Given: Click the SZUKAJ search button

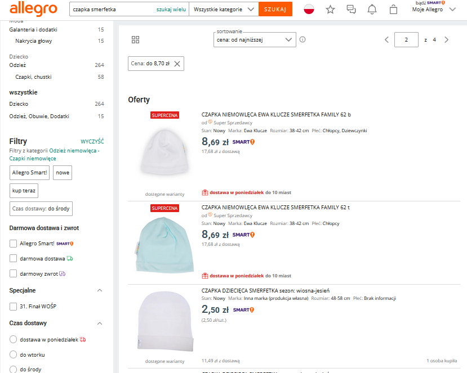Looking at the screenshot, I should [275, 9].
